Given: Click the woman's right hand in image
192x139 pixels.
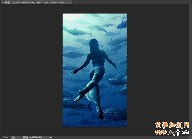Looking at the screenshot, I should click(x=114, y=66).
